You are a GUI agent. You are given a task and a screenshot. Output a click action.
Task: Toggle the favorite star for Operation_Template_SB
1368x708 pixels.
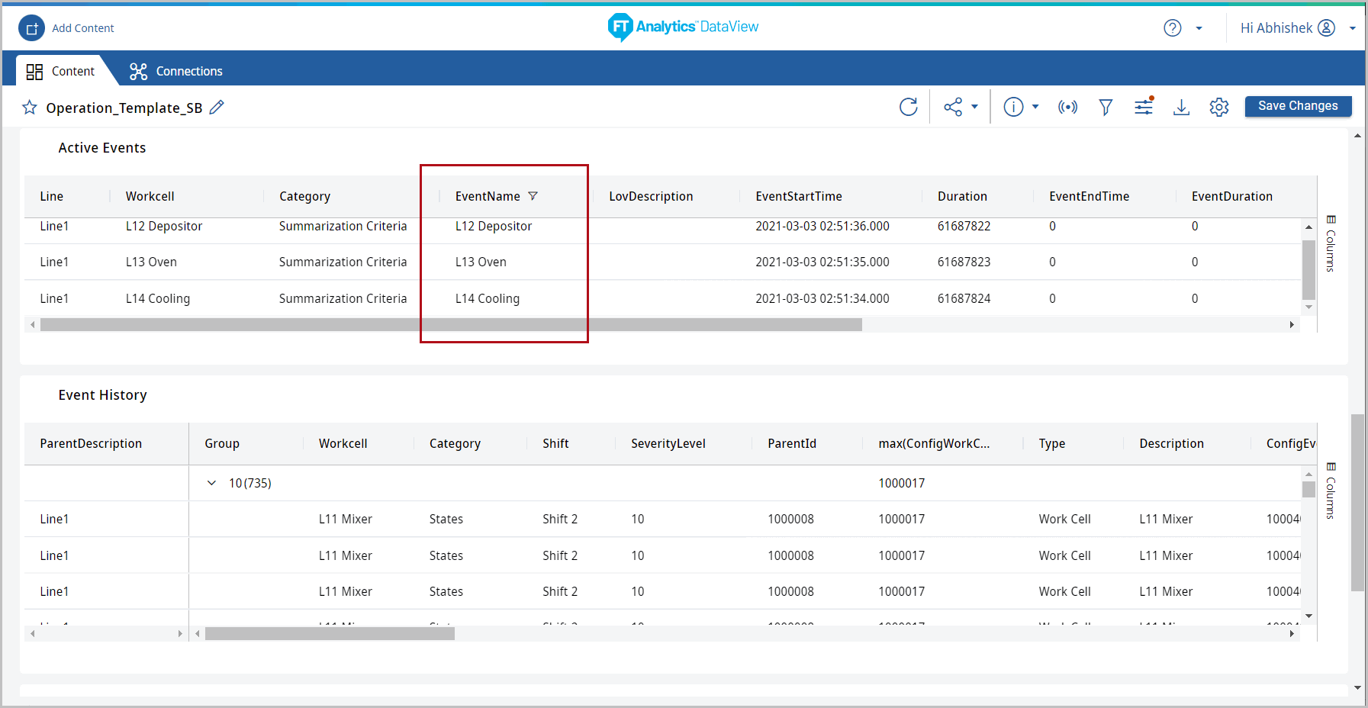tap(30, 108)
